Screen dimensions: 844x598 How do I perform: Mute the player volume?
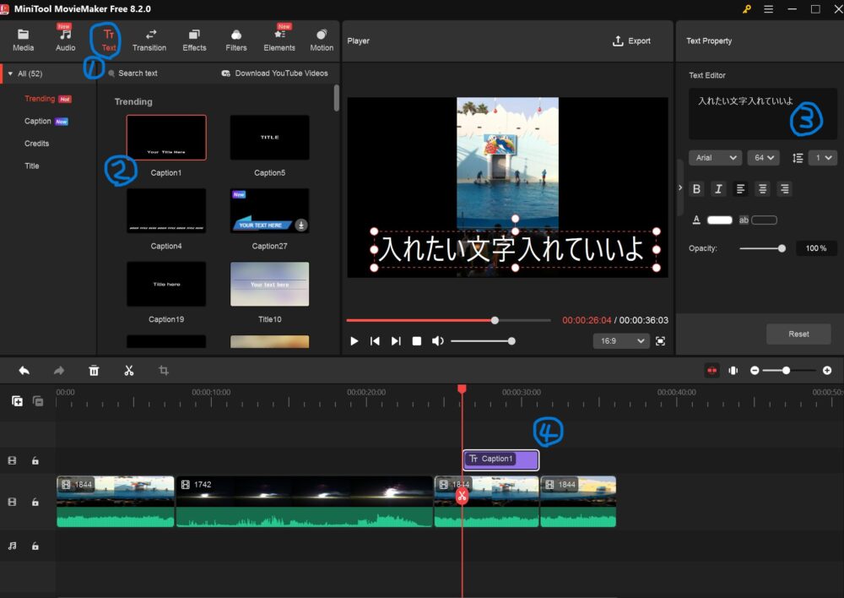coord(437,341)
